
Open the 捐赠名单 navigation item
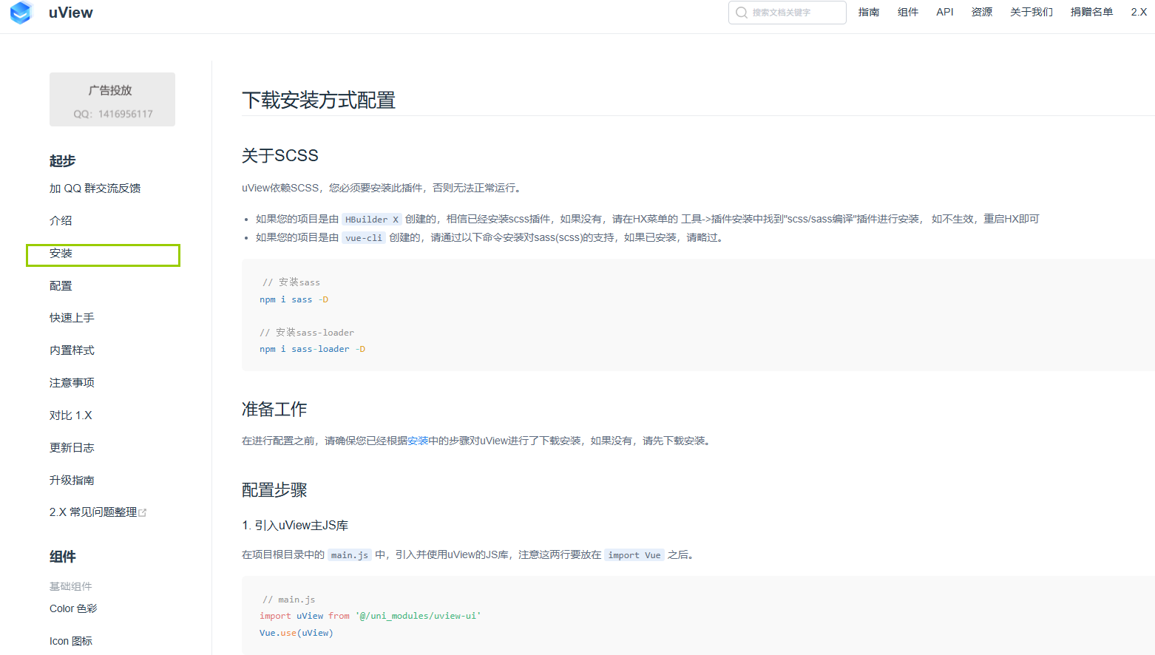tap(1091, 12)
